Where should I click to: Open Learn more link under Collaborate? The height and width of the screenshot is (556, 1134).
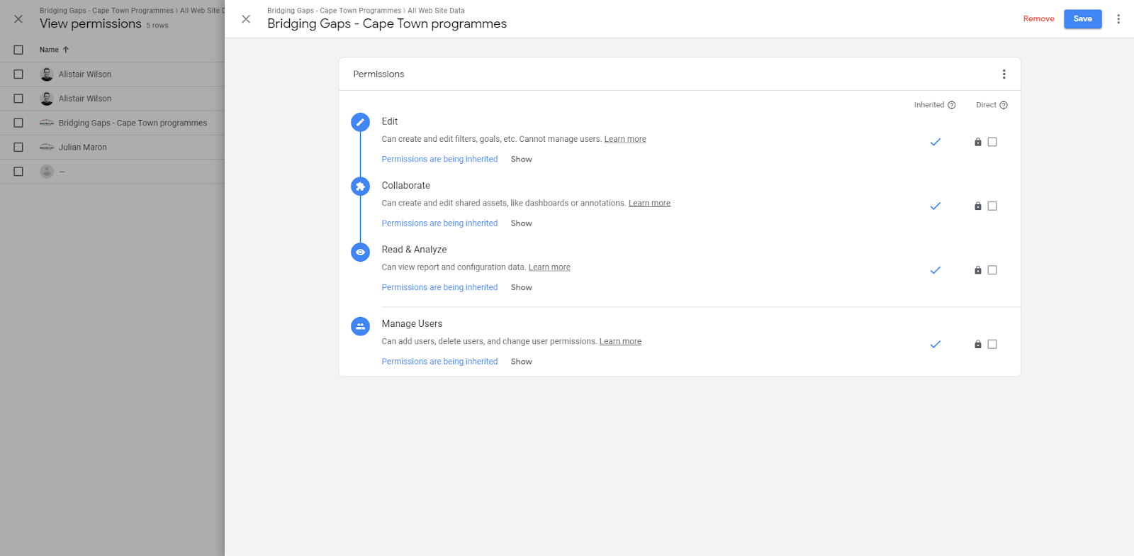[649, 203]
